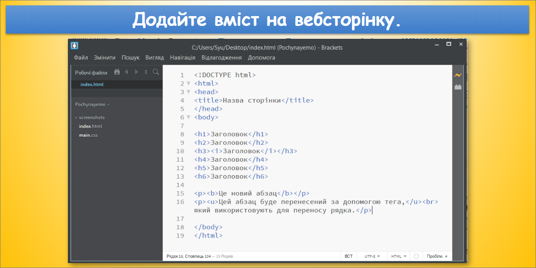
Task: Select index.html under Робочі файли
Action: coord(92,84)
